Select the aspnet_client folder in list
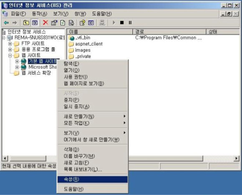Image resolution: width=242 pixels, height=195 pixels. (x=89, y=44)
